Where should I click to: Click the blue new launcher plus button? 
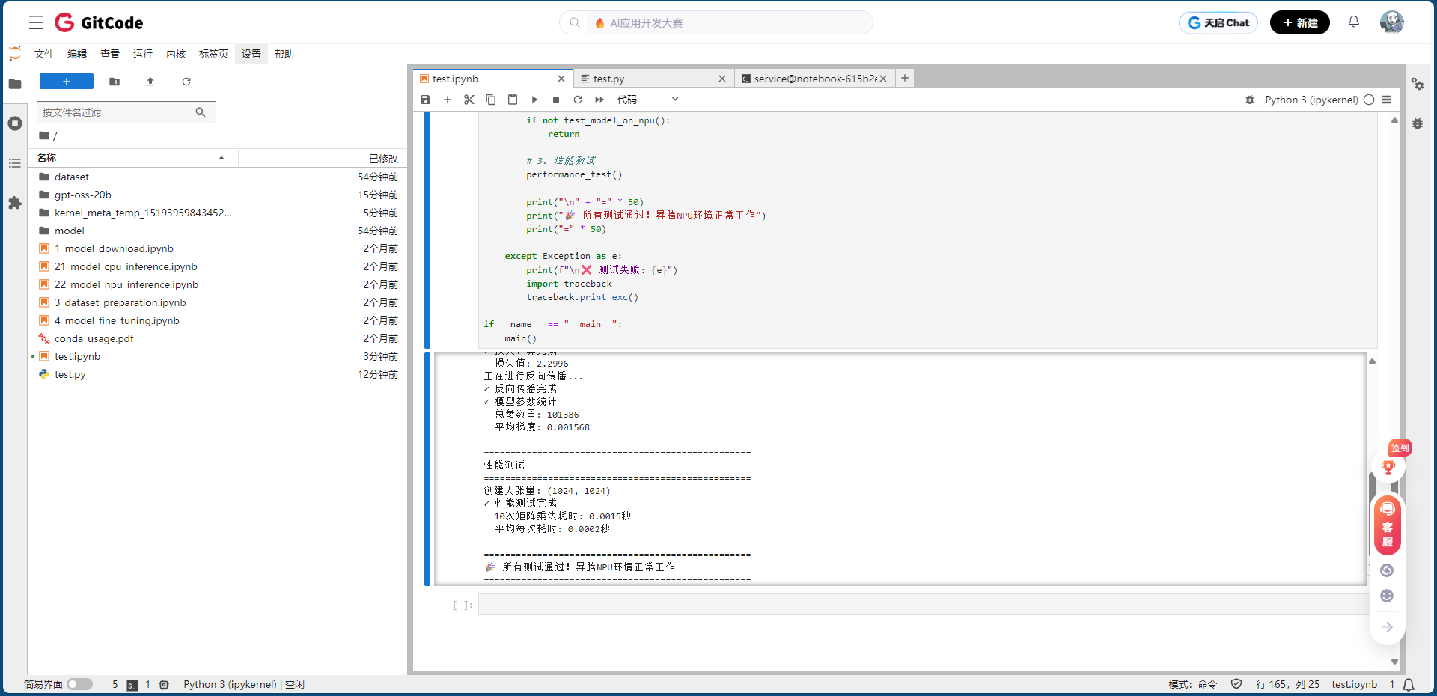(67, 82)
